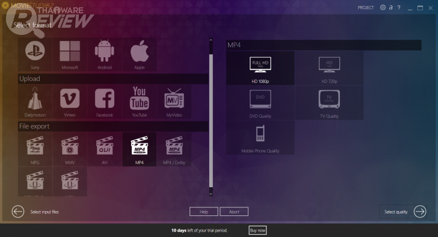Click the Upload section header
The width and height of the screenshot is (438, 237).
113,79
